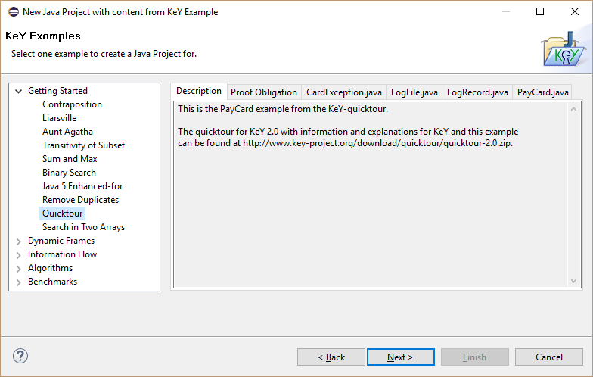Image resolution: width=593 pixels, height=377 pixels.
Task: Select the Benchmarks label
Action: [x=52, y=282]
